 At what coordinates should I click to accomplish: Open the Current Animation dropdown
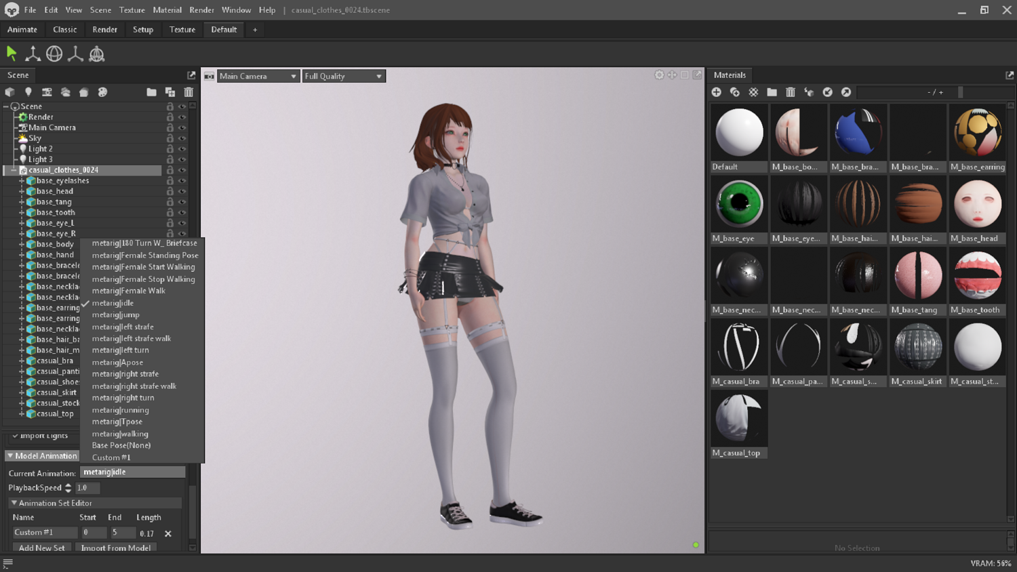point(133,472)
